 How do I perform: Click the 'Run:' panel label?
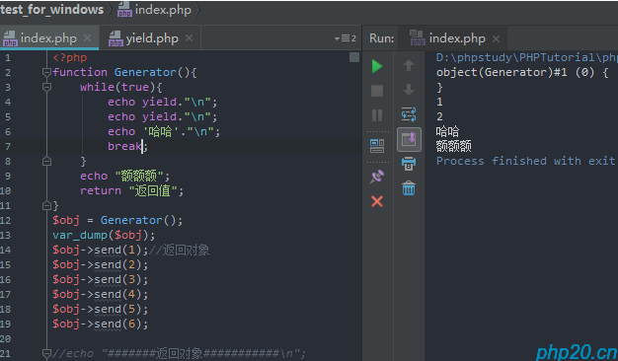click(x=381, y=38)
